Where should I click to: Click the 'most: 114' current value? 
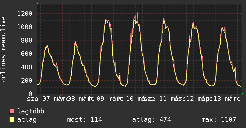click(84, 120)
